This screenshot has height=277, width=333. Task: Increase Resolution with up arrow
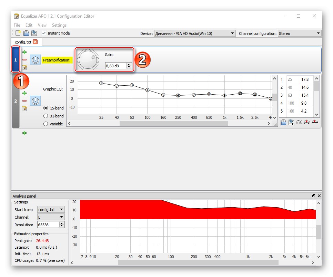62,223
